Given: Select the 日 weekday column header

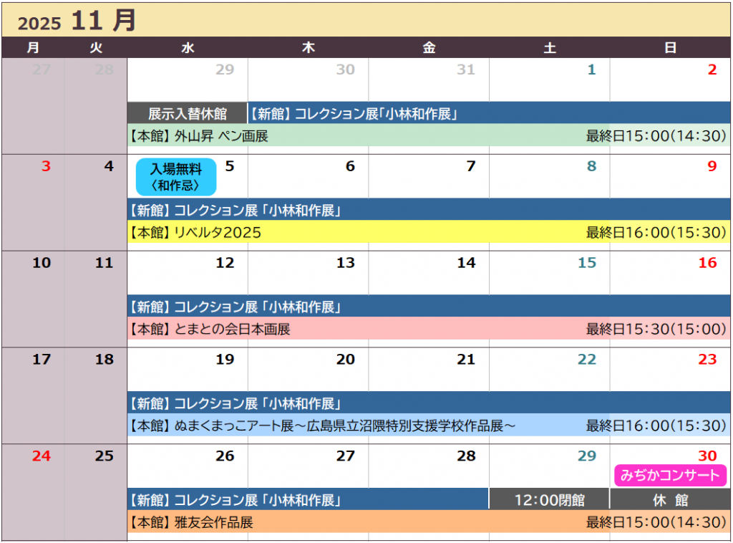Looking at the screenshot, I should click(x=671, y=48).
